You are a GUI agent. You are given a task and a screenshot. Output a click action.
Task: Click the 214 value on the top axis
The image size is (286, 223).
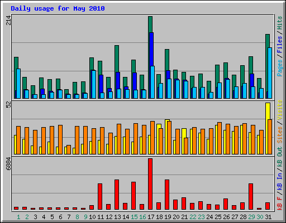point(8,21)
